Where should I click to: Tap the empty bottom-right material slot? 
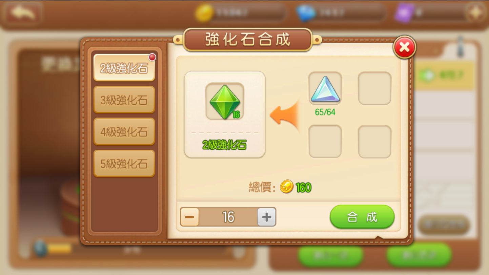(374, 142)
